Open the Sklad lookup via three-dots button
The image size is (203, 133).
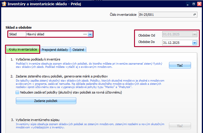[x=85, y=34]
